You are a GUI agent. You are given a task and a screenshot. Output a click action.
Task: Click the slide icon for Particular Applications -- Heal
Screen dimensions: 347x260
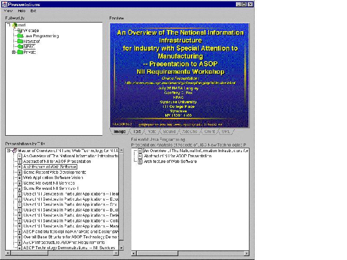20,194
